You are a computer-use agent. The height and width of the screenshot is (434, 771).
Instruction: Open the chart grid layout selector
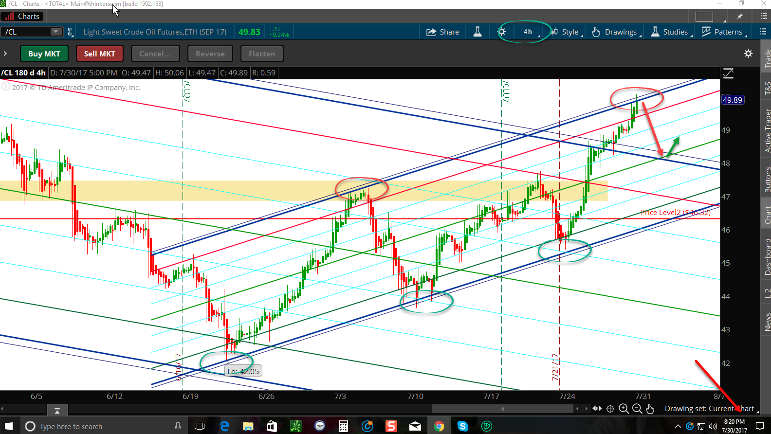pyautogui.click(x=704, y=17)
